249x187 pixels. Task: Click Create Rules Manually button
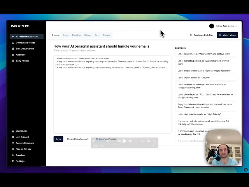[78, 139]
